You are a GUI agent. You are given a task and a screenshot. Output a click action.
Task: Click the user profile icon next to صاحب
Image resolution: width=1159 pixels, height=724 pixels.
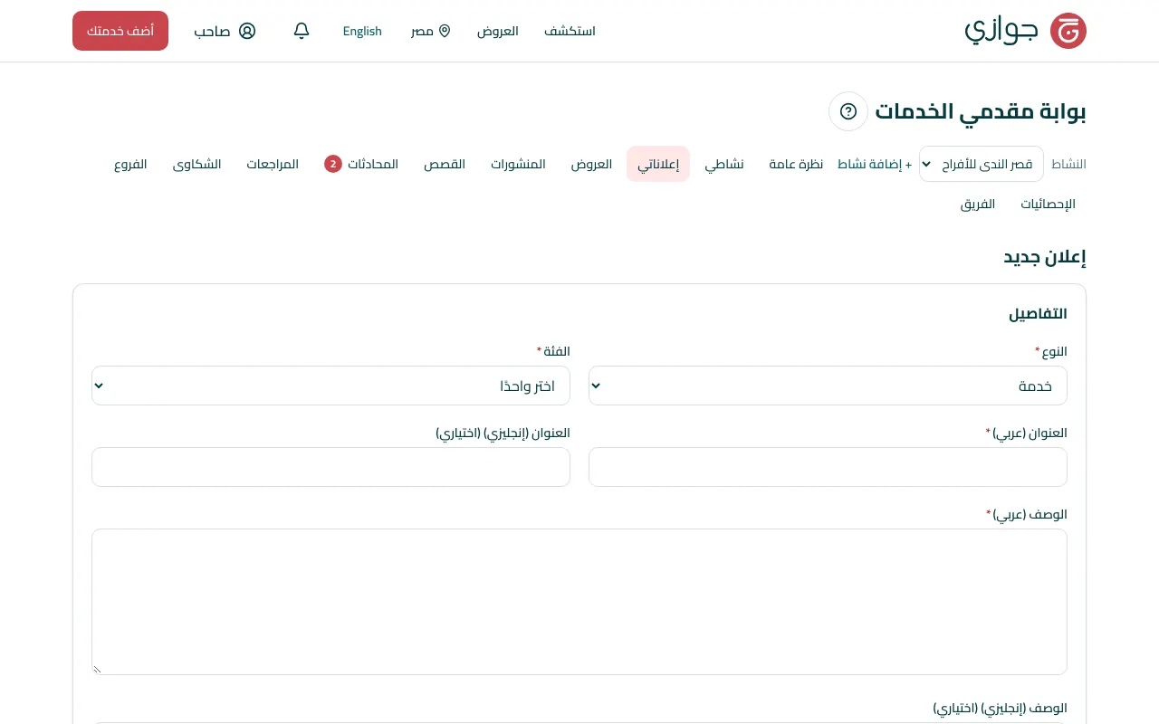(x=247, y=31)
